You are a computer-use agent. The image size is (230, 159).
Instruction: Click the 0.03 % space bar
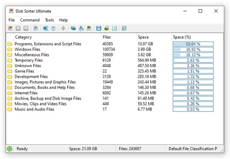pyautogui.click(x=193, y=109)
